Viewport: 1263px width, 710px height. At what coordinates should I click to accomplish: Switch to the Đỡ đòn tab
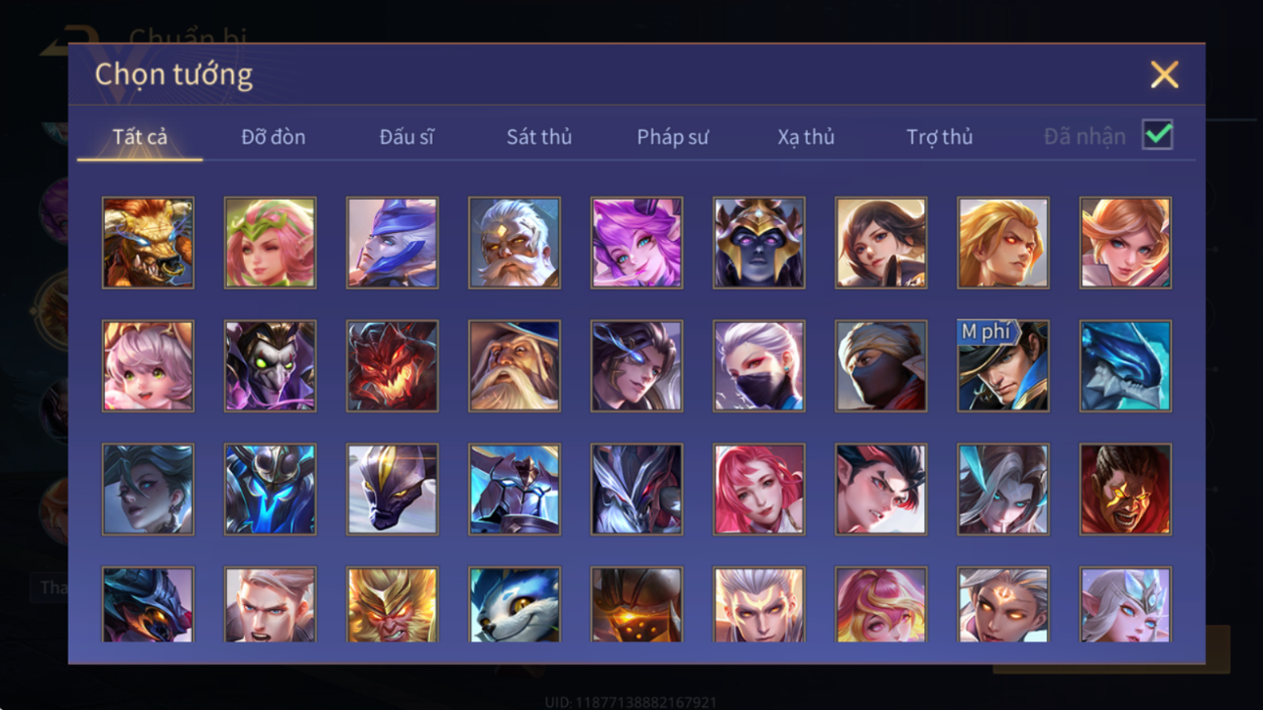click(273, 137)
